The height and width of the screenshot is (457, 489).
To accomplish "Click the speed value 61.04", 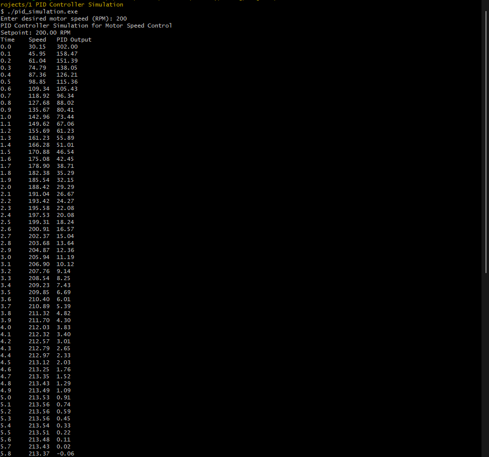I will [x=37, y=61].
